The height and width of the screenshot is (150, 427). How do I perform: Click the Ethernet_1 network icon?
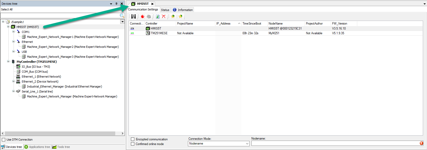[18, 77]
